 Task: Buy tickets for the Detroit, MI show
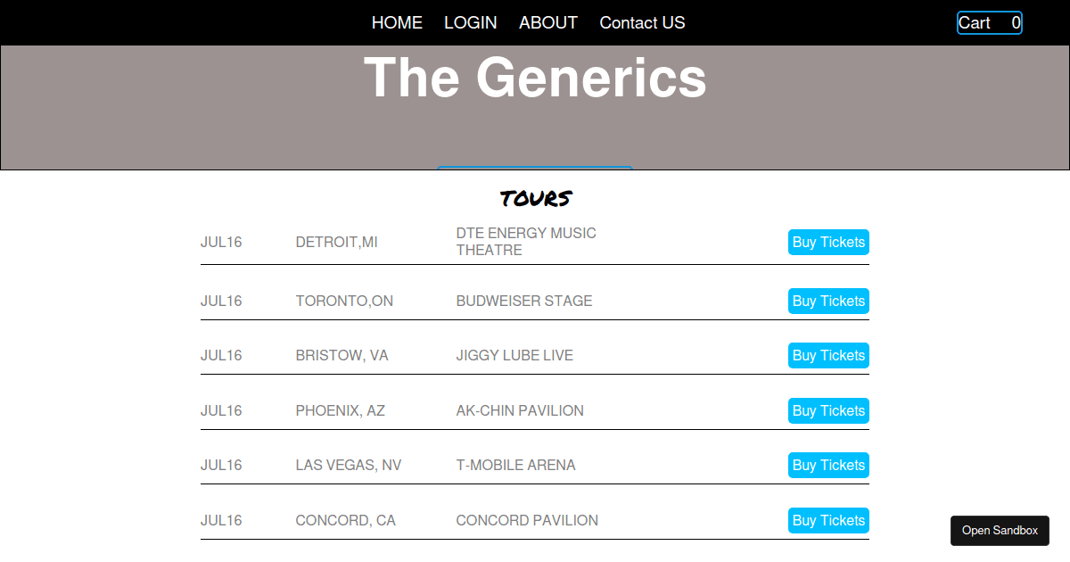coord(828,242)
